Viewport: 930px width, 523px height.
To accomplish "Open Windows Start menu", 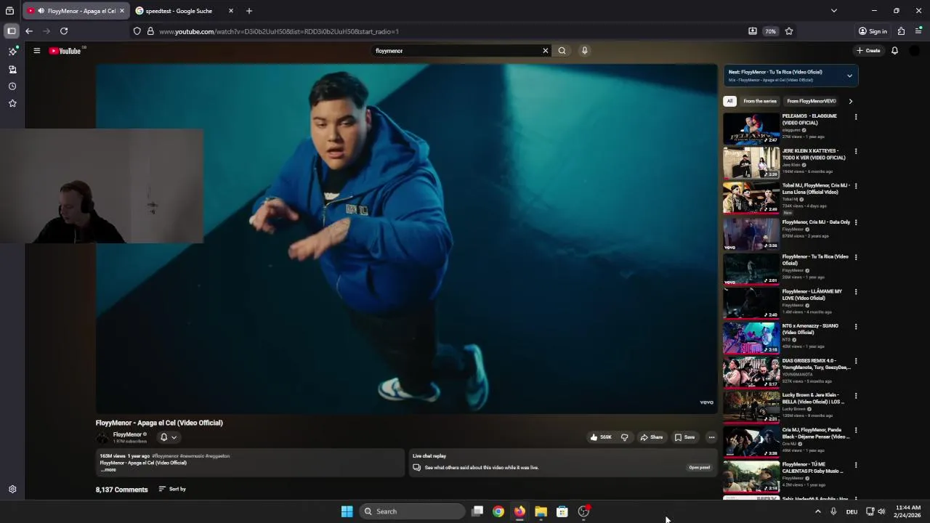I will coord(347,511).
